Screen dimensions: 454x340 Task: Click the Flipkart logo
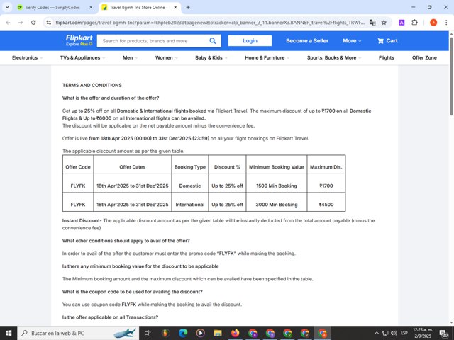(79, 38)
